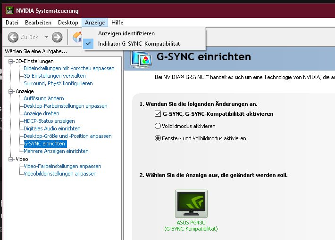Select the ASUS PG43U display thumbnail

coord(191,204)
